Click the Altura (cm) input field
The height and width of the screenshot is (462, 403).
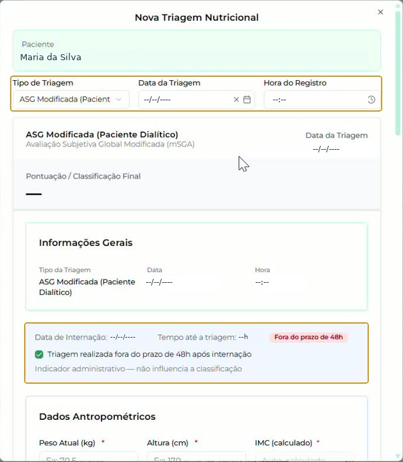196,457
